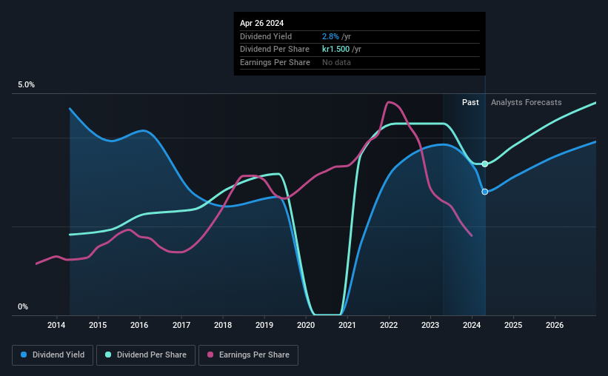Click the 2016 x-axis label
This screenshot has height=376, width=608.
[x=139, y=325]
